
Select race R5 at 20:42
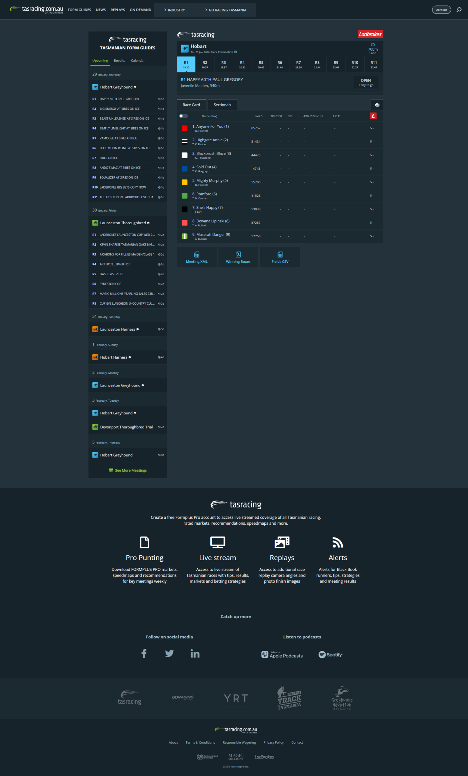(x=261, y=65)
